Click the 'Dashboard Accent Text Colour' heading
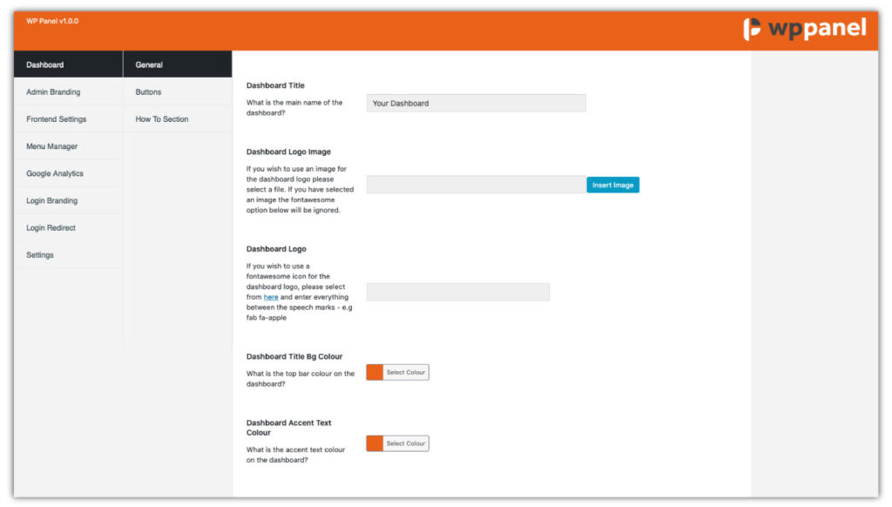This screenshot has width=892, height=507. tap(288, 428)
